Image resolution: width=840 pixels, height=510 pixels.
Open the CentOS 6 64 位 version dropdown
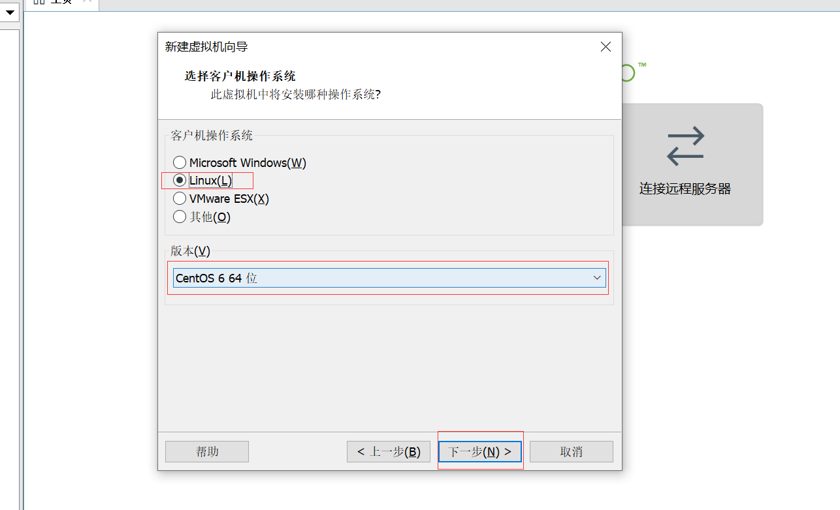point(389,278)
